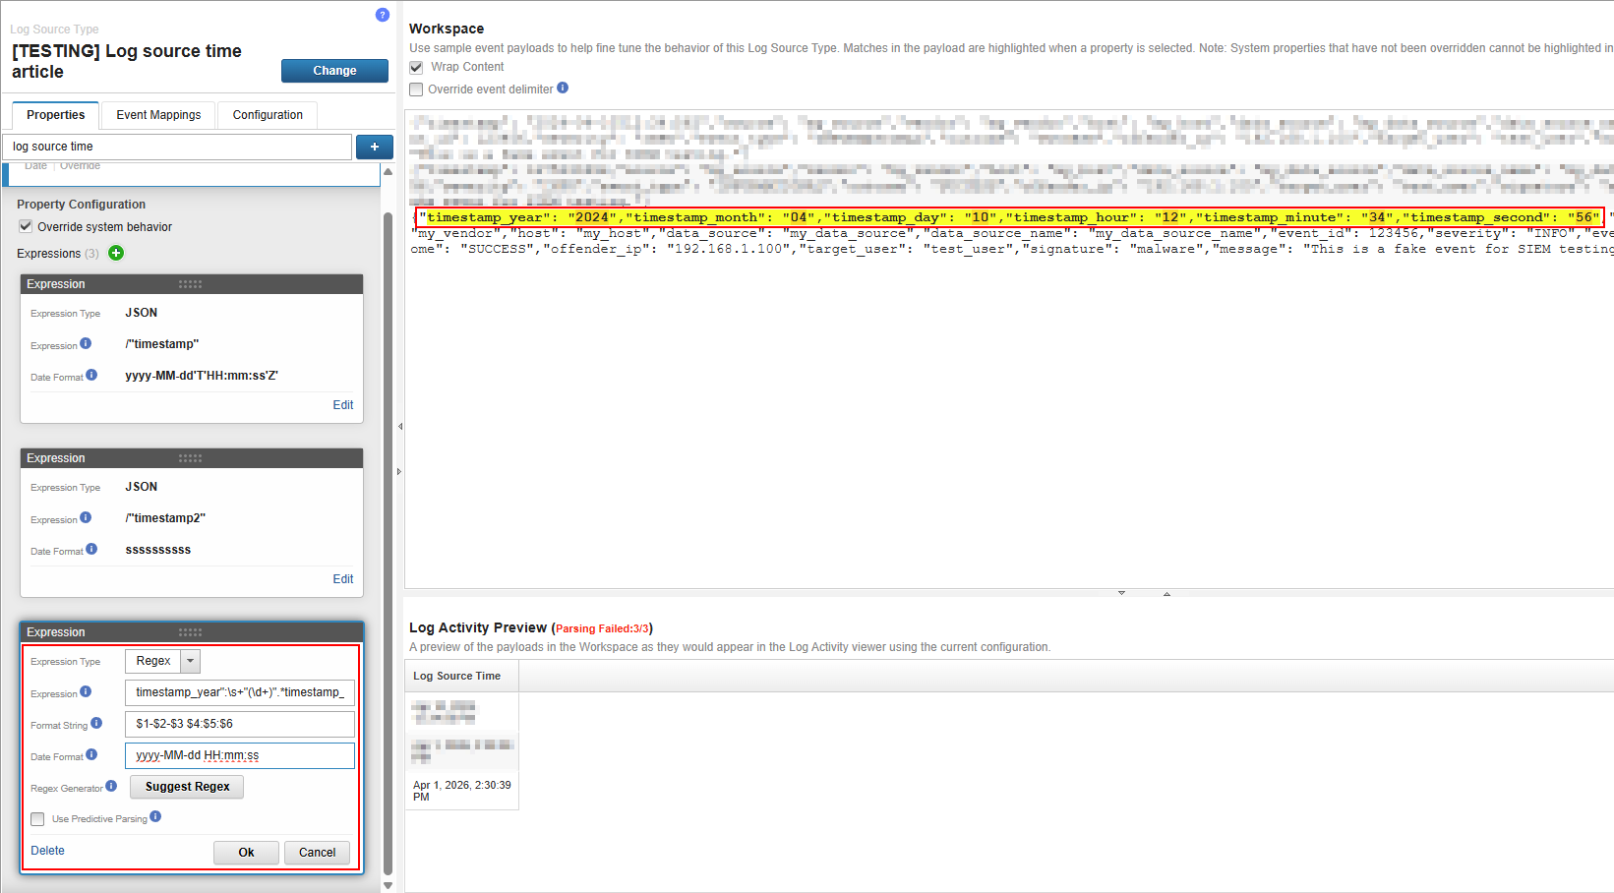Collapse the left panel using splitter arrow
This screenshot has height=893, width=1614.
(x=399, y=427)
